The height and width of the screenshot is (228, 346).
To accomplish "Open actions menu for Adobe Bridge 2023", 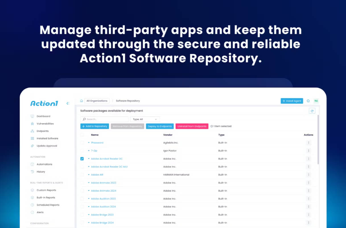I will click(x=308, y=215).
